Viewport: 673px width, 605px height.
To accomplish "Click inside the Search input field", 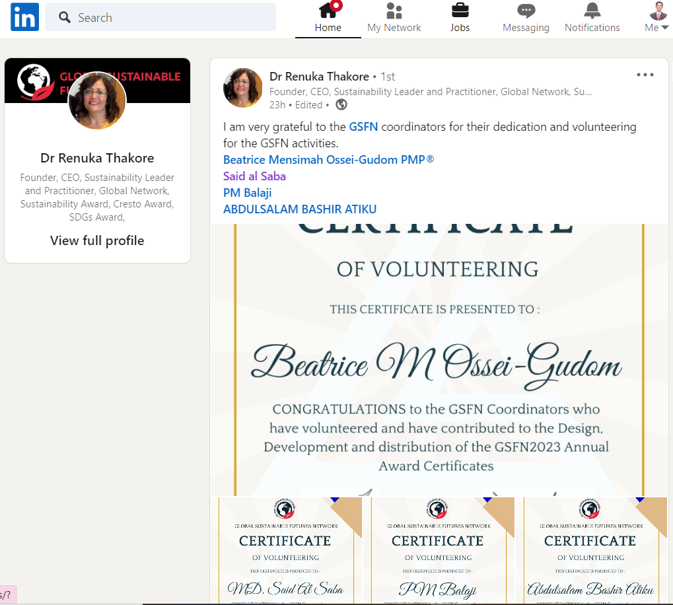I will pyautogui.click(x=160, y=17).
